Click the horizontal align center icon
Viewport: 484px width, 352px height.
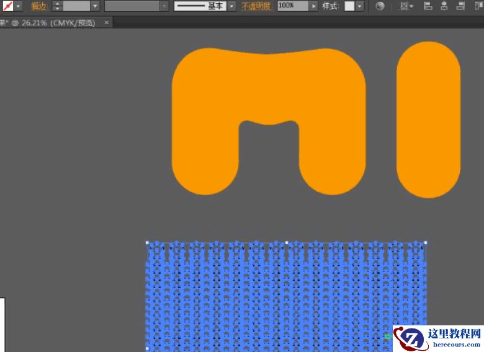[444, 6]
